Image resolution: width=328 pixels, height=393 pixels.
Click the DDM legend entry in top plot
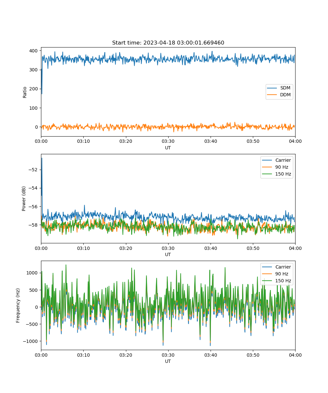click(285, 95)
